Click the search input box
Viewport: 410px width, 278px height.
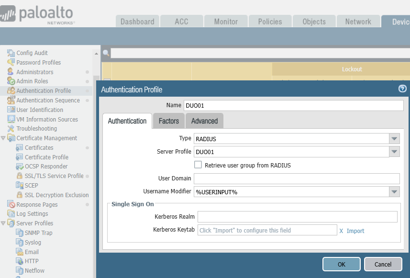click(x=260, y=53)
